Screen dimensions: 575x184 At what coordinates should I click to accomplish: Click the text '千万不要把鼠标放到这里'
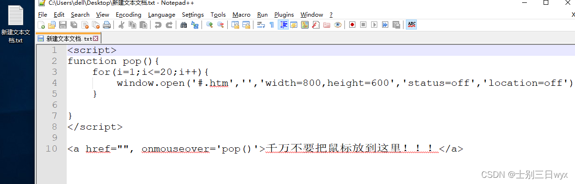tap(333, 149)
